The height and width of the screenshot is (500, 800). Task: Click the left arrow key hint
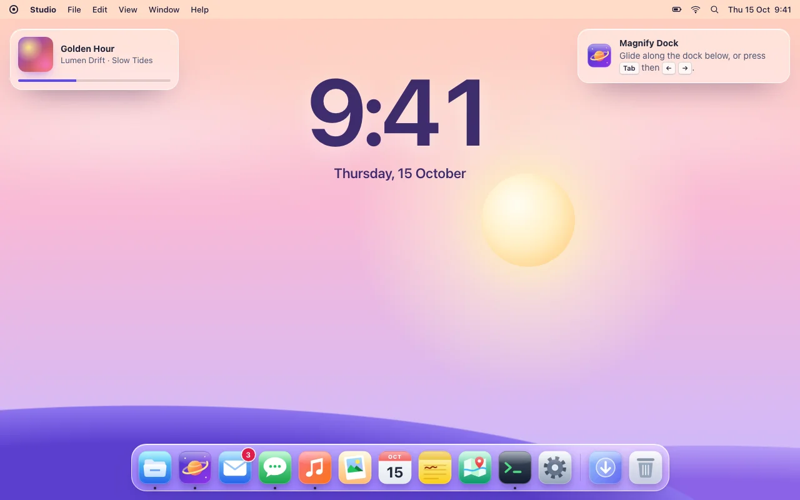(669, 68)
